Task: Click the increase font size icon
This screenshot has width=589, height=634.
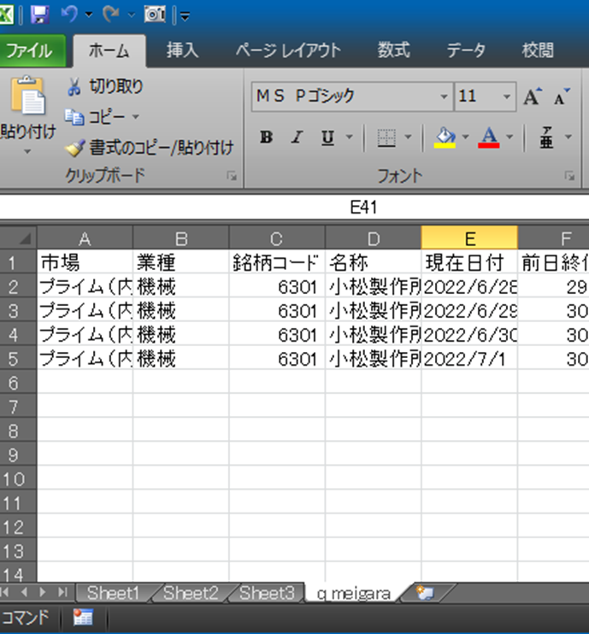Action: coord(533,97)
